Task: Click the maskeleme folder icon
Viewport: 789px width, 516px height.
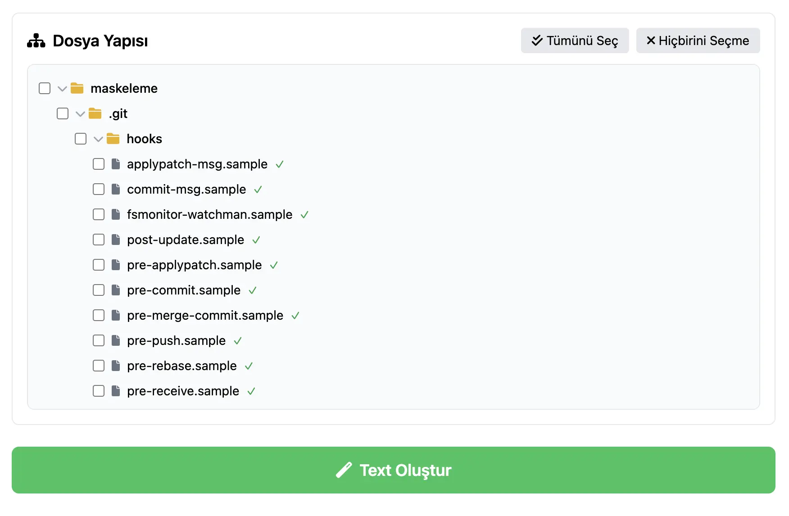Action: pos(77,88)
